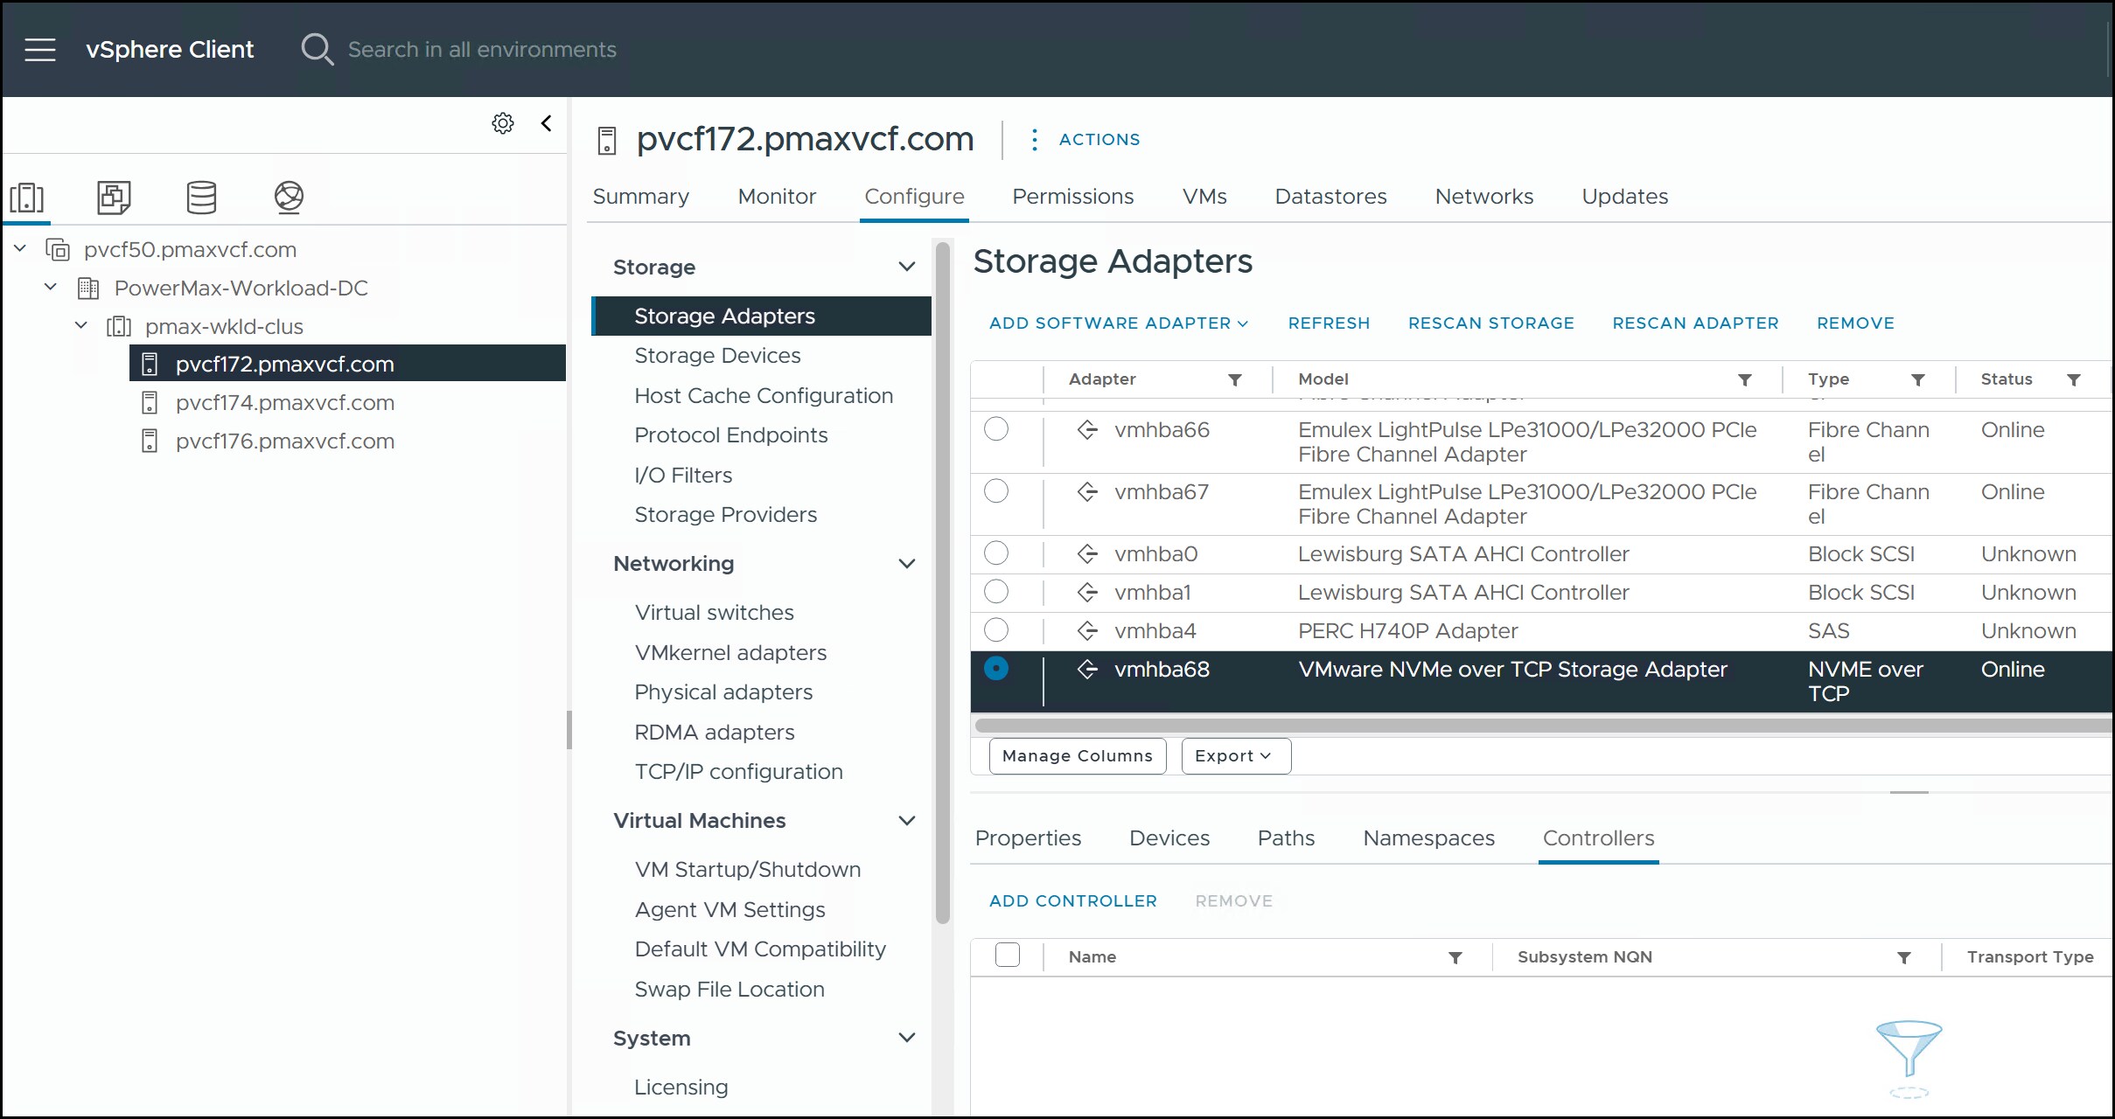This screenshot has height=1119, width=2115.
Task: Select the vmhba1 radio button
Action: coord(996,592)
